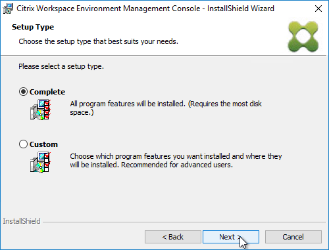
Task: Cancel the installation wizard
Action: pyautogui.click(x=293, y=237)
